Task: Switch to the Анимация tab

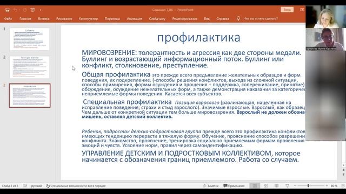Action: coord(135,19)
